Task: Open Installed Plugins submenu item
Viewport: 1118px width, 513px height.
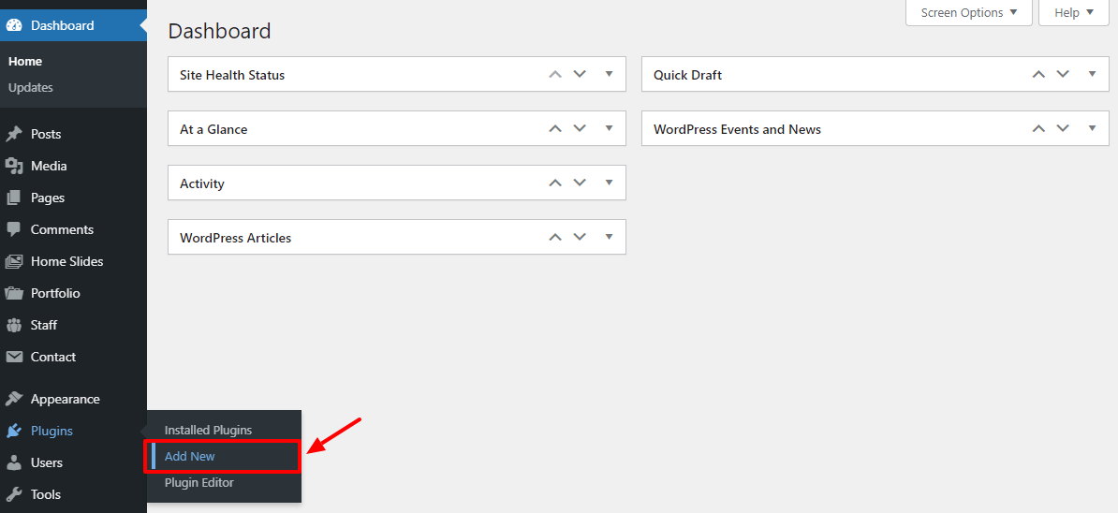Action: coord(208,431)
